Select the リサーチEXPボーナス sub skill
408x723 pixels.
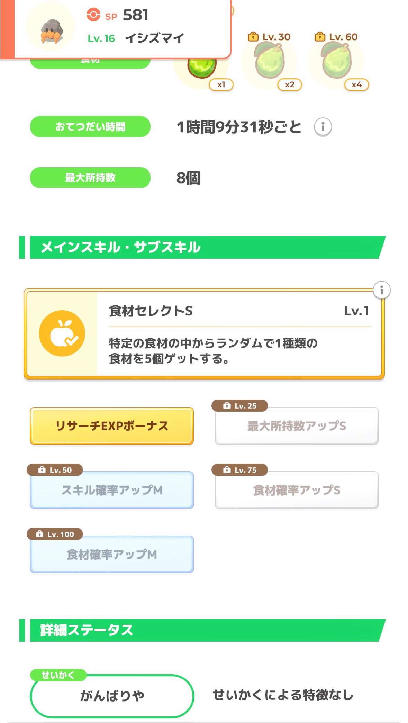112,426
